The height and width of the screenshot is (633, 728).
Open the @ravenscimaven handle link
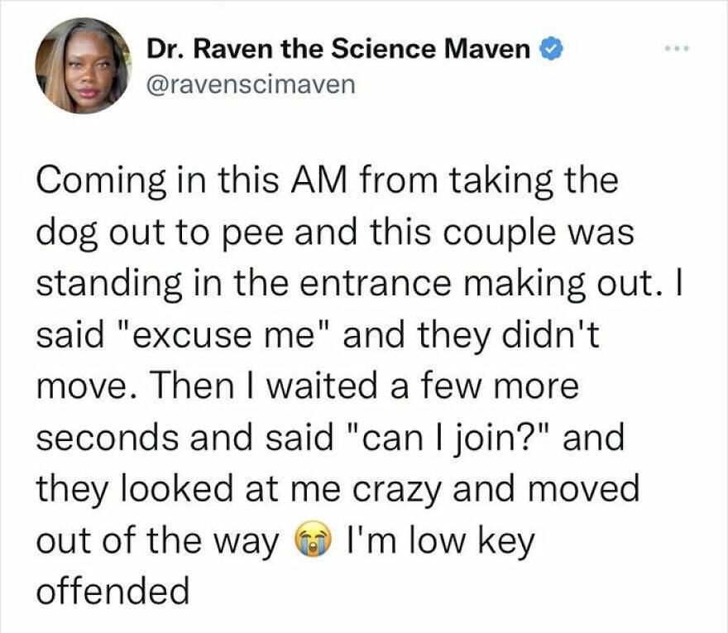click(250, 83)
